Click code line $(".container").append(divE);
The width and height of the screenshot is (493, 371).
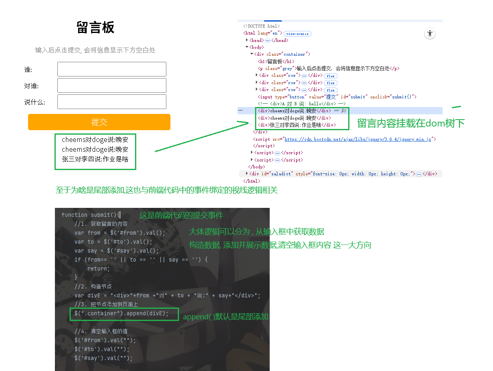coord(121,313)
